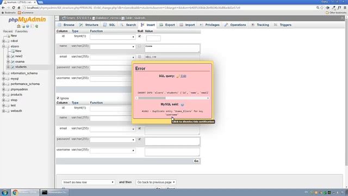Switch to the SQL tab

(x=109, y=25)
